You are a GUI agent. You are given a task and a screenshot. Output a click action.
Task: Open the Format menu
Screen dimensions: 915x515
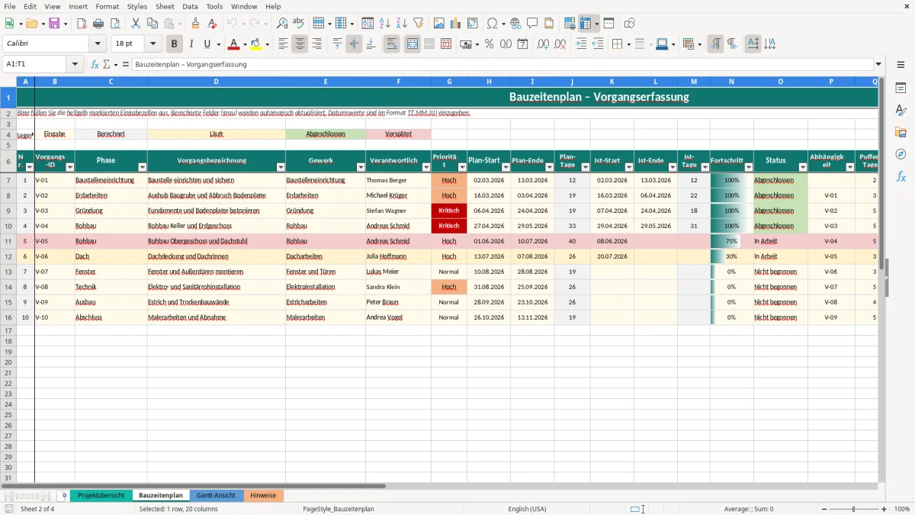pos(108,6)
